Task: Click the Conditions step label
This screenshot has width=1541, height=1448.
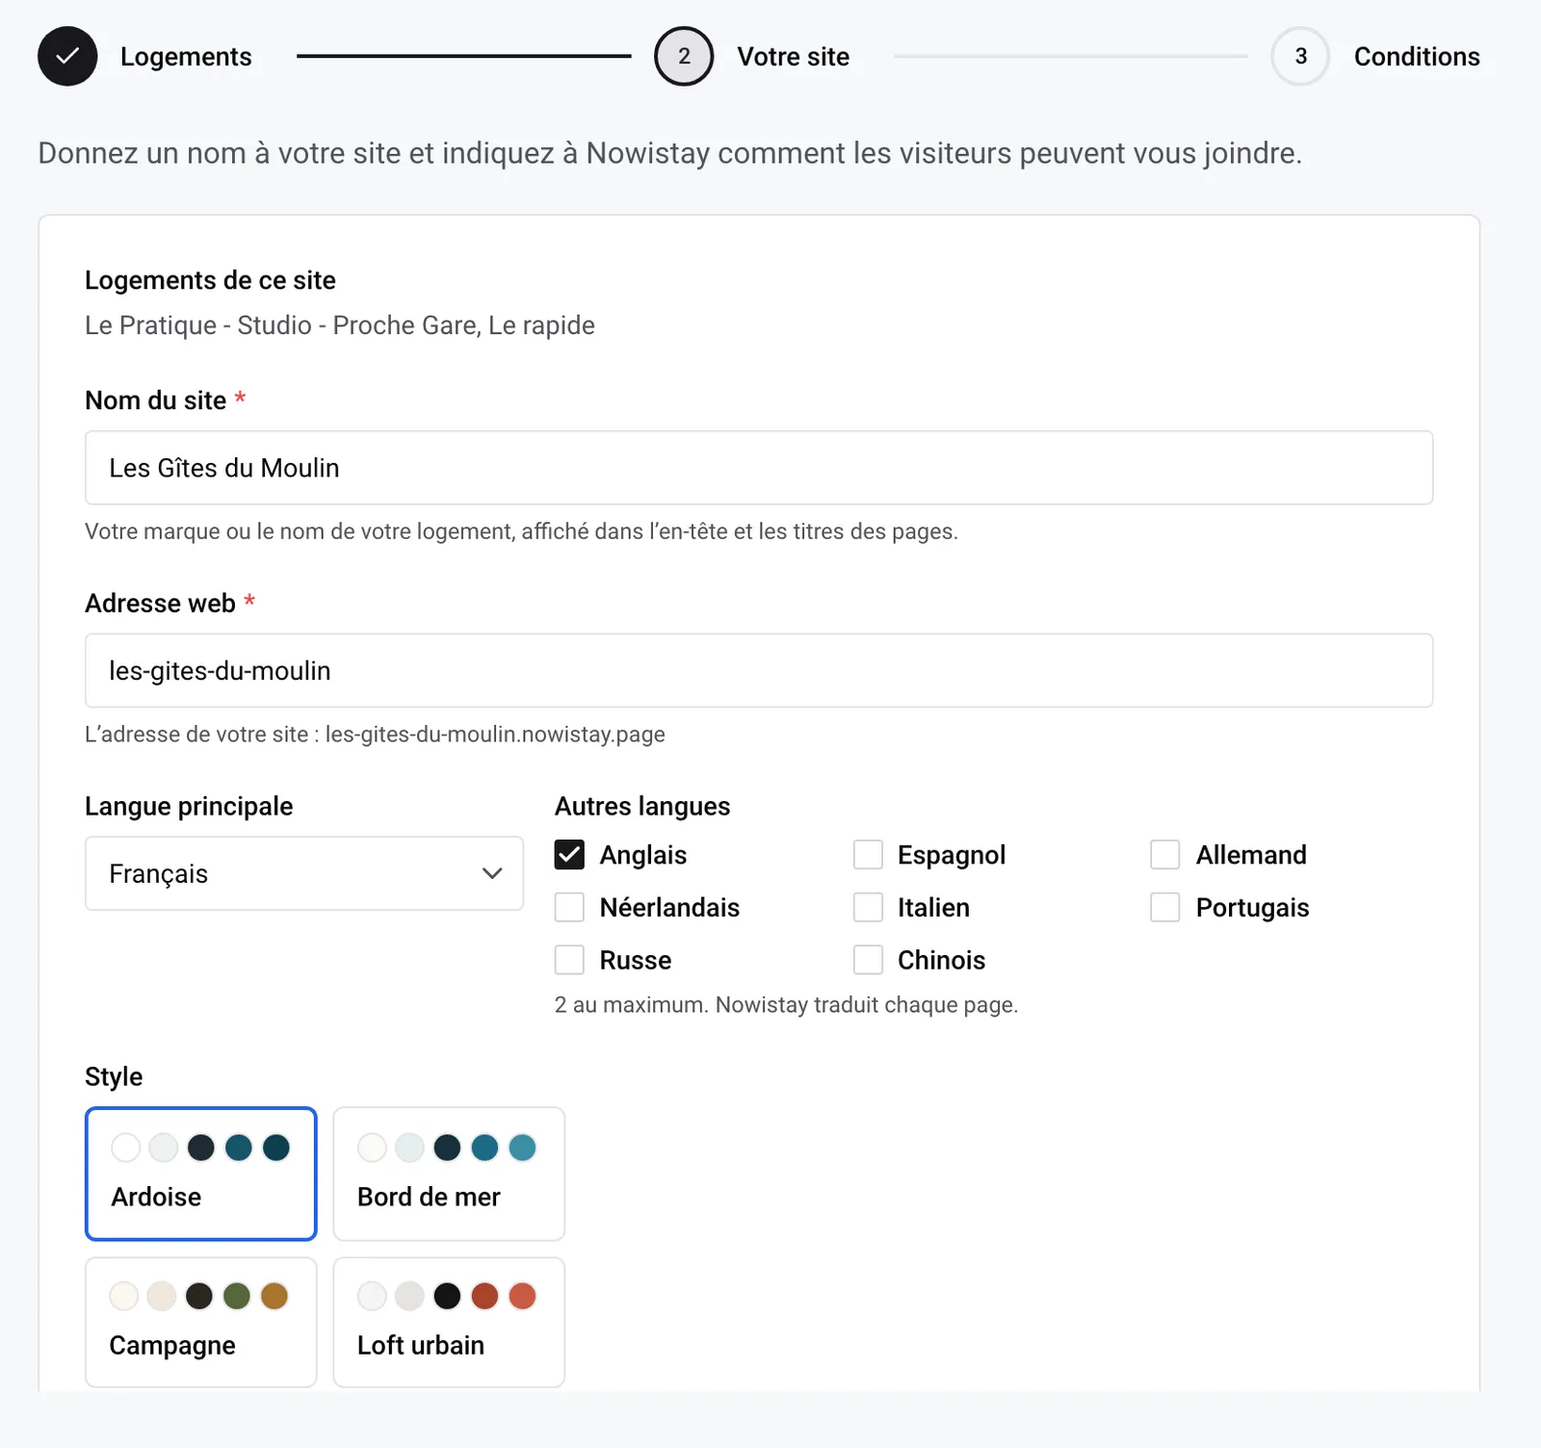Action: (1417, 57)
